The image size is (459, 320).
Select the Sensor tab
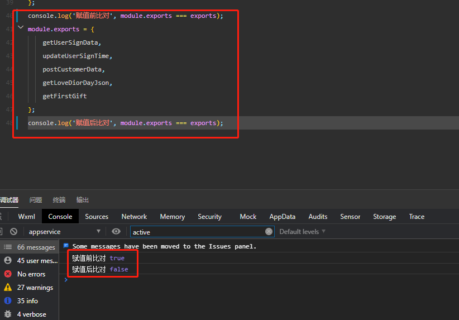point(350,217)
